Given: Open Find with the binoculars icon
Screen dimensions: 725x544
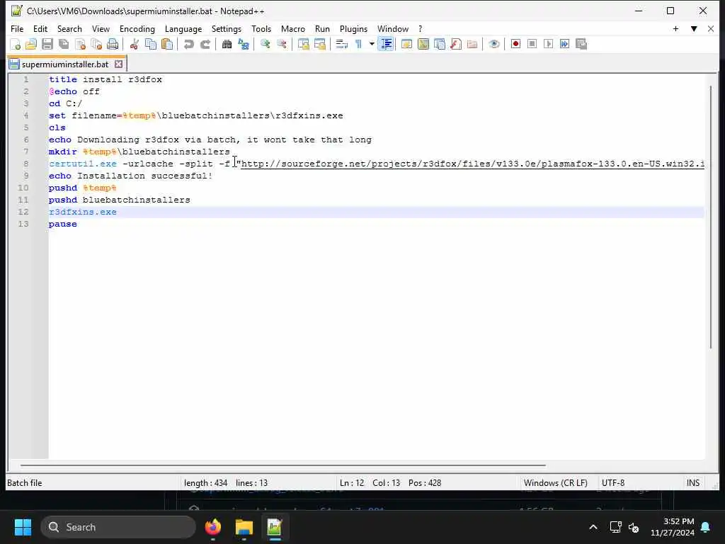Looking at the screenshot, I should coord(227,45).
